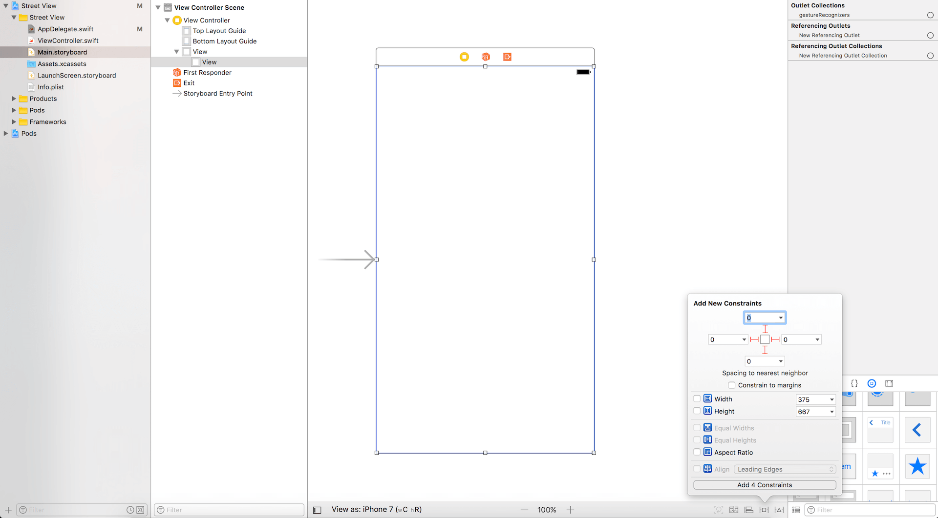Enable the Constrain to margins checkbox
The height and width of the screenshot is (518, 938).
tap(731, 385)
